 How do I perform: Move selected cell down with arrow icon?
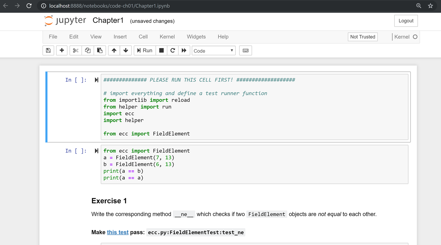pyautogui.click(x=126, y=51)
